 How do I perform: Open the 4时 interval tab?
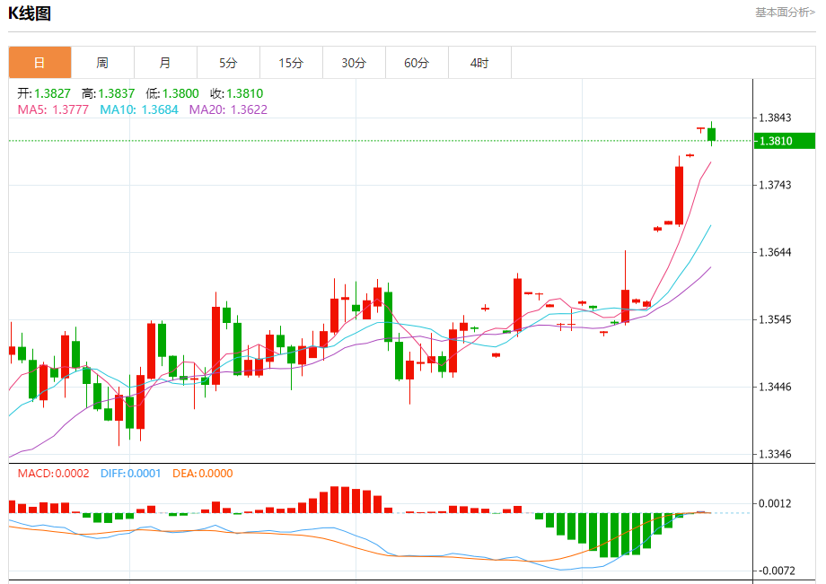pyautogui.click(x=479, y=63)
